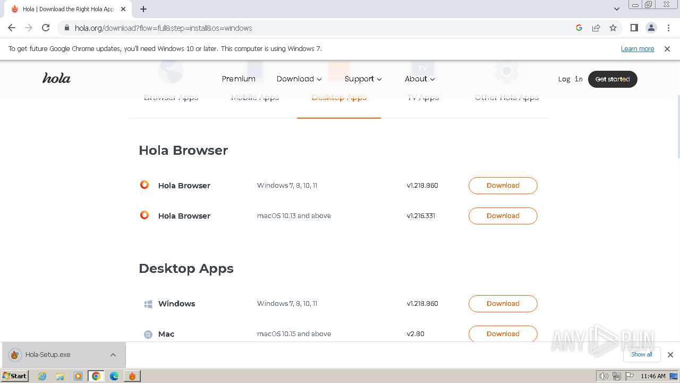The image size is (680, 383).
Task: Open File Explorer from taskbar
Action: tap(60, 376)
